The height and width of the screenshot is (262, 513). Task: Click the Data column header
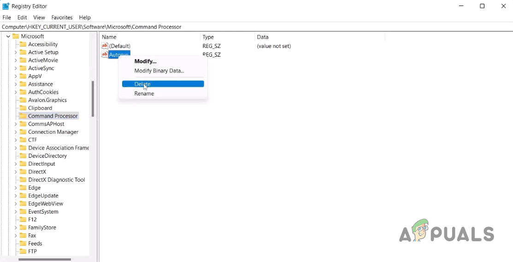click(319, 37)
